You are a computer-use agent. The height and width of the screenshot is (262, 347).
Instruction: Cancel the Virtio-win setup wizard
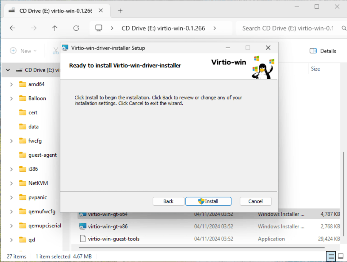pyautogui.click(x=255, y=201)
